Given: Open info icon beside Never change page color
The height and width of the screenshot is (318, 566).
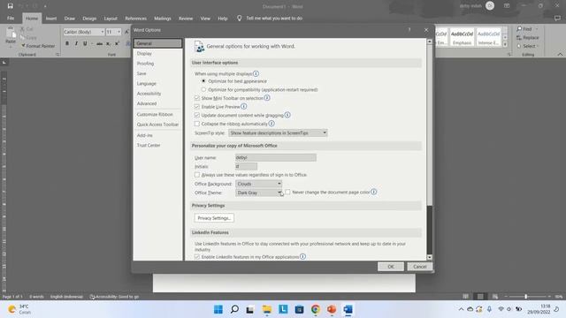Looking at the screenshot, I should pos(373,192).
